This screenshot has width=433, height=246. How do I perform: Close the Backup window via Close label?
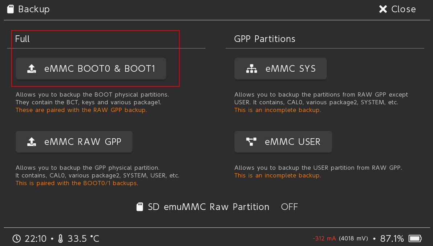[x=403, y=9]
